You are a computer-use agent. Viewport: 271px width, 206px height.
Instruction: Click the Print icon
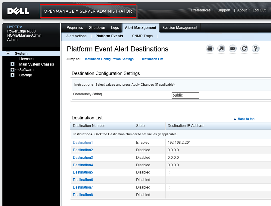pyautogui.click(x=210, y=49)
